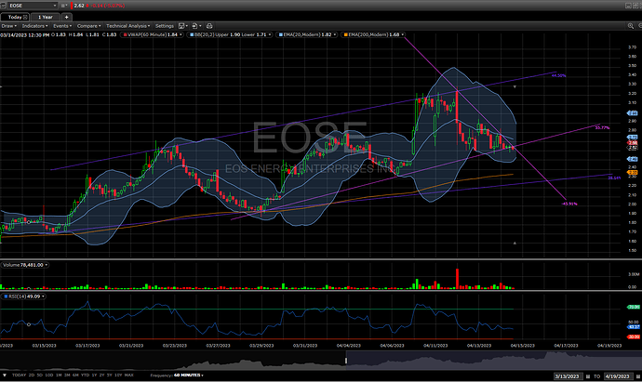Click the zoom out icon at toolbar edge
The height and width of the screenshot is (382, 642).
click(x=640, y=26)
